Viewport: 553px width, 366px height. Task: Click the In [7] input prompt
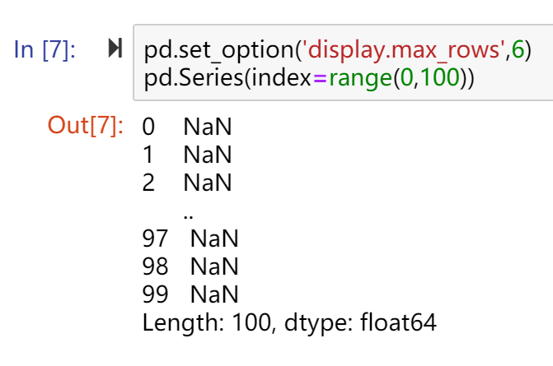[x=45, y=50]
